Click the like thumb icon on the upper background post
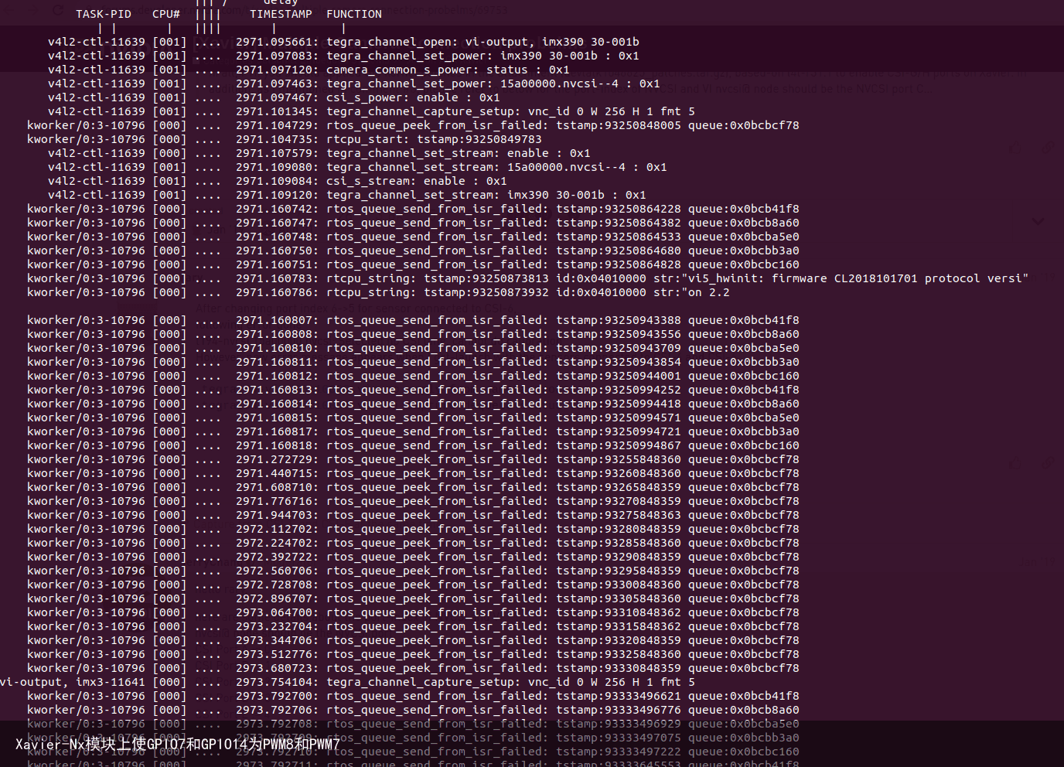Image resolution: width=1064 pixels, height=767 pixels. click(x=1015, y=148)
